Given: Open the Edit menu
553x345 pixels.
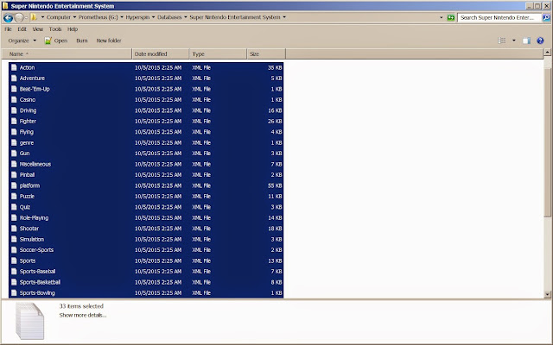Looking at the screenshot, I should pos(22,29).
